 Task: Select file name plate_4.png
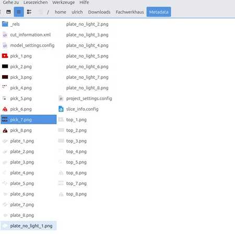[22, 173]
